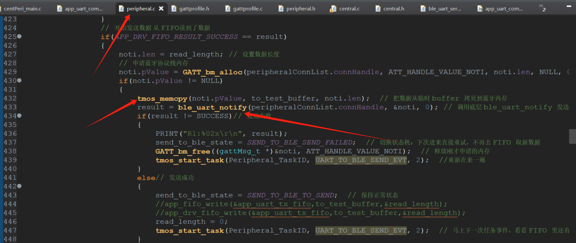Close the peripheral.c tab
This screenshot has width=576, height=243.
(x=161, y=8)
